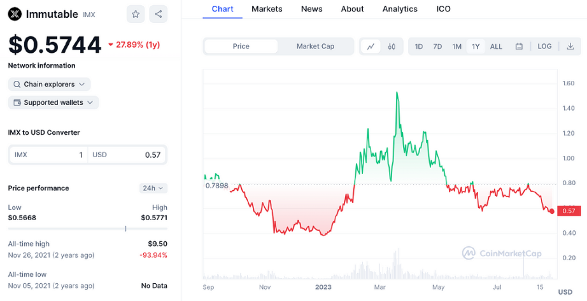Set chart range to 7D
This screenshot has height=301, width=587.
pyautogui.click(x=437, y=46)
